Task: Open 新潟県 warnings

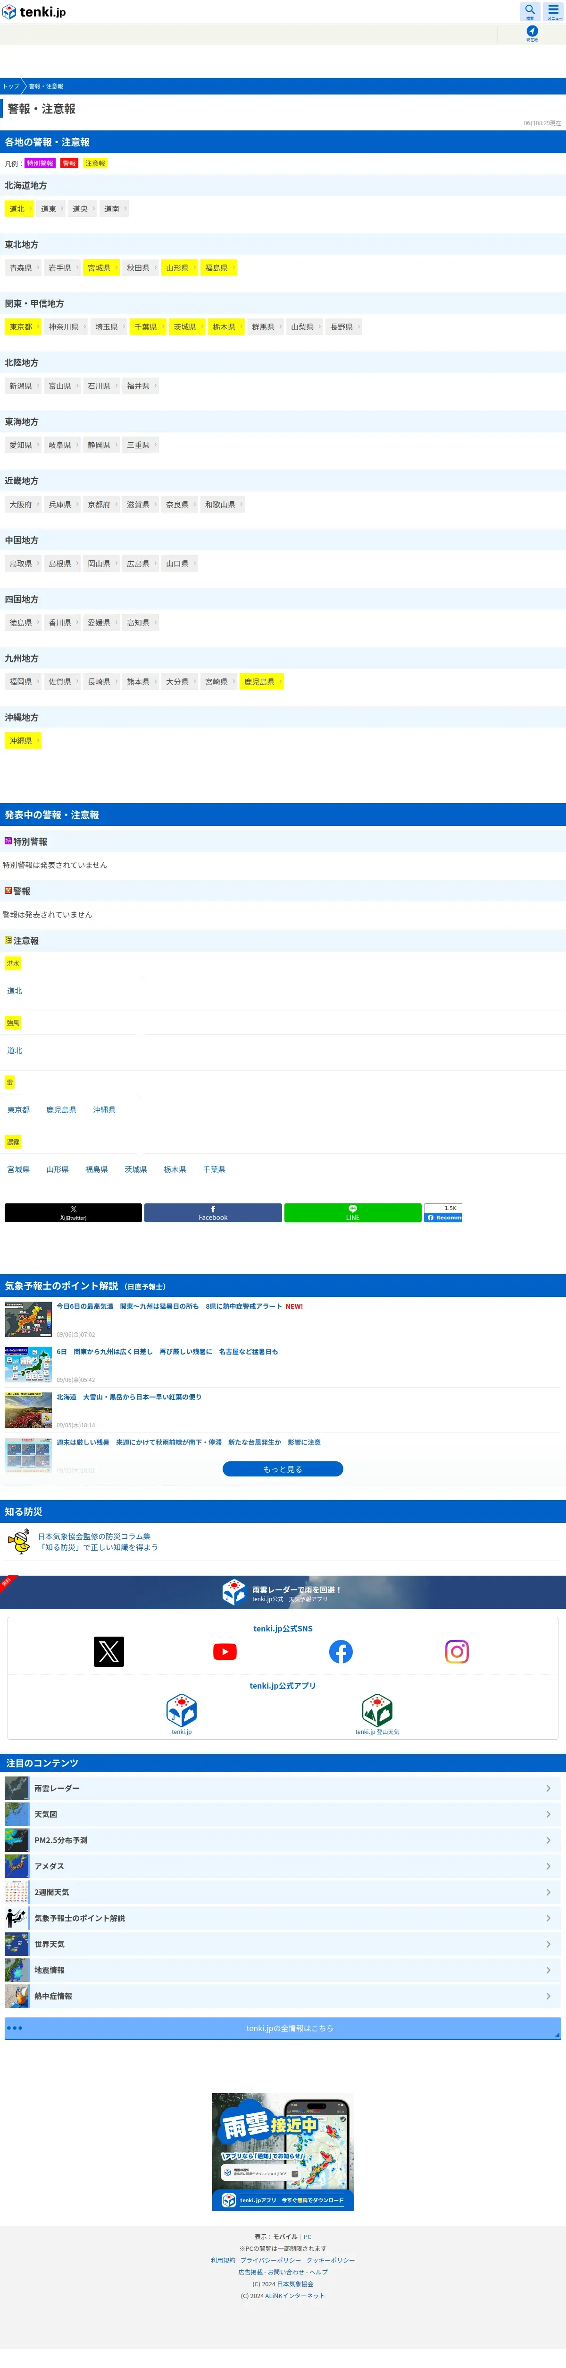Action: (x=23, y=386)
